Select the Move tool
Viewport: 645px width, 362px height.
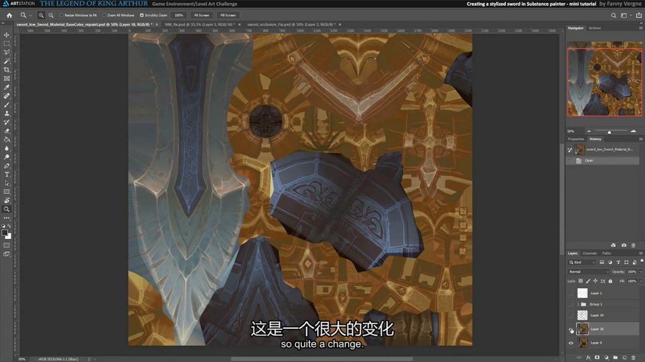point(6,35)
